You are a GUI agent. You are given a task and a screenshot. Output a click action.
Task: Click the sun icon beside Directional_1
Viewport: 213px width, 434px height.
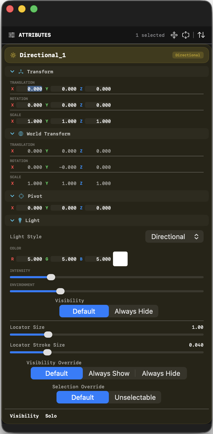pyautogui.click(x=13, y=55)
